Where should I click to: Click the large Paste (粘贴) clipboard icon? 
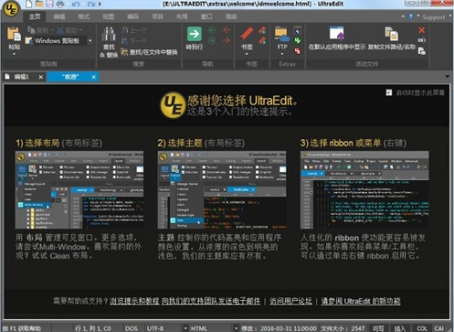pos(15,34)
